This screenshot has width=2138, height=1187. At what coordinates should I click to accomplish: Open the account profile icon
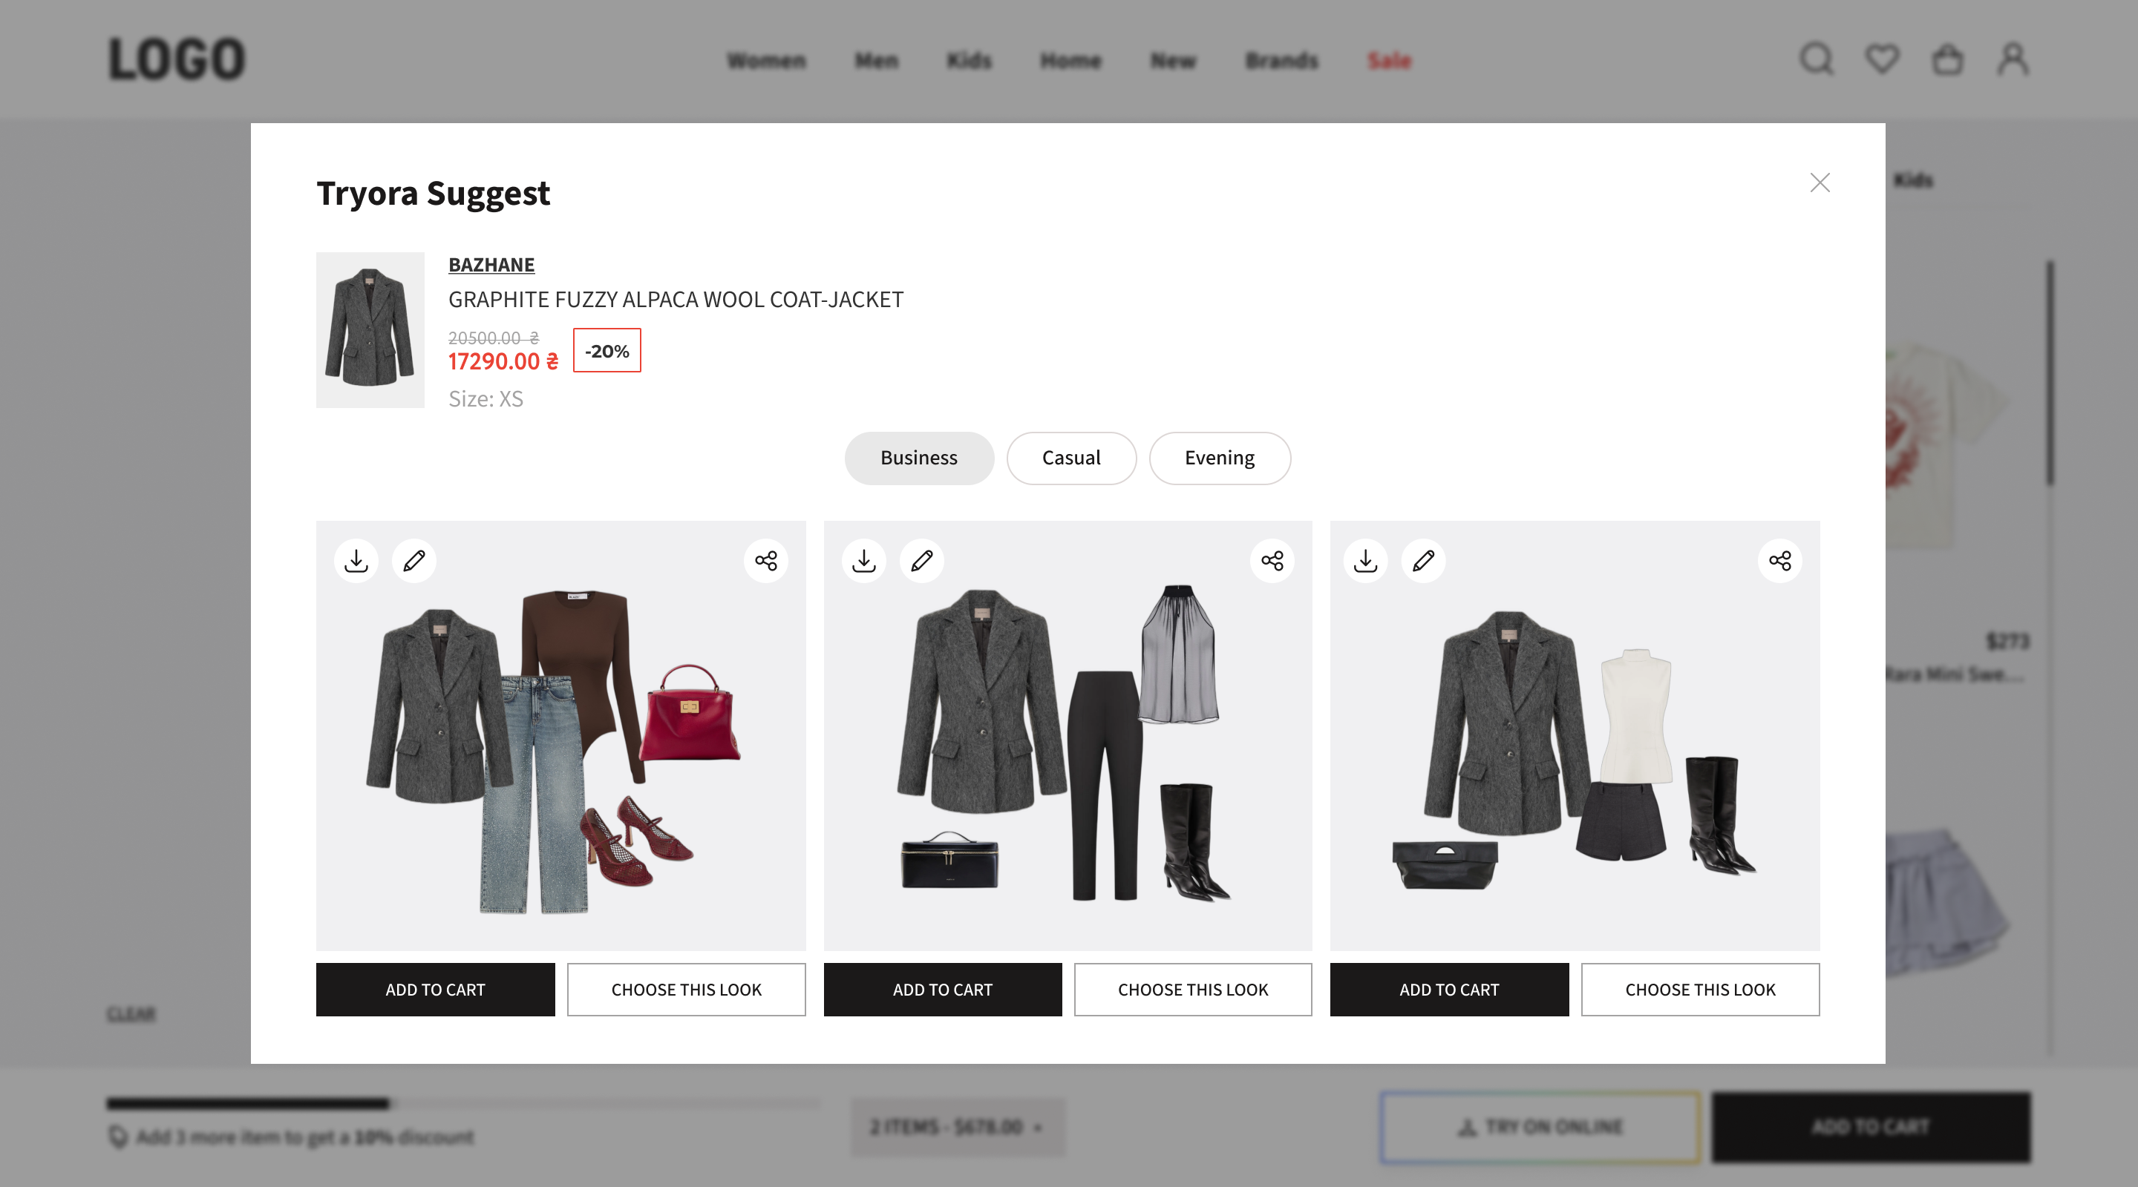tap(2012, 59)
